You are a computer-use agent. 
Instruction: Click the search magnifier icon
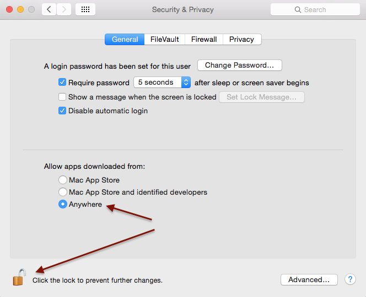[x=298, y=9]
